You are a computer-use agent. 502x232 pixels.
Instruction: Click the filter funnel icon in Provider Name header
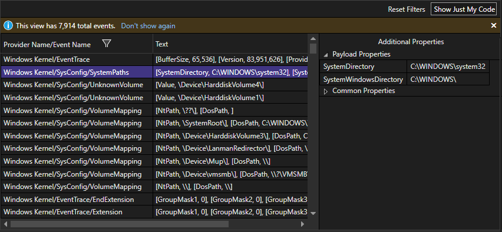point(107,44)
